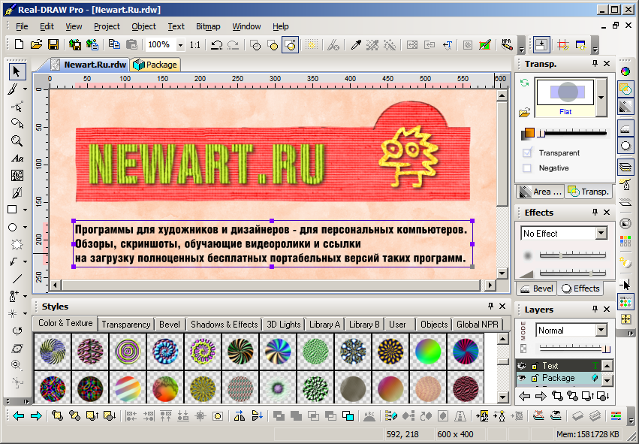Open the zoom percentage dropdown
The image size is (639, 444).
coord(180,45)
